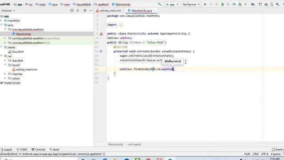Click MainActivity in the navigation breadcrumb

coord(121,4)
